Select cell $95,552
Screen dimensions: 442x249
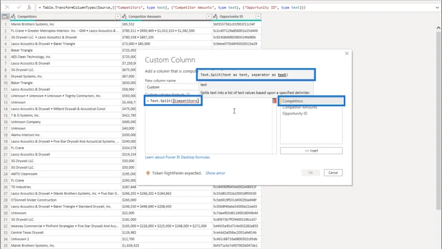[x=166, y=24]
